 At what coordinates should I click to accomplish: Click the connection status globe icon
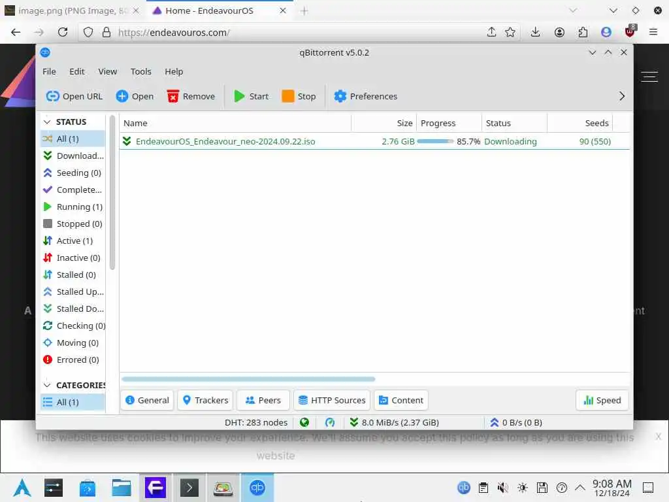pos(304,422)
